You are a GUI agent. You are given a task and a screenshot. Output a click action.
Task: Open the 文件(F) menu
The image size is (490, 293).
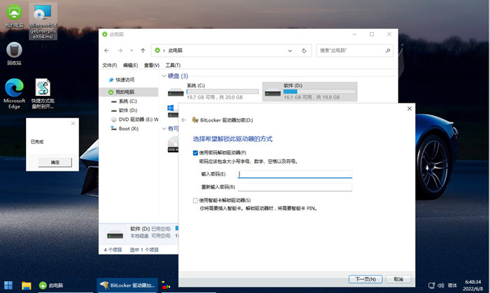point(109,65)
